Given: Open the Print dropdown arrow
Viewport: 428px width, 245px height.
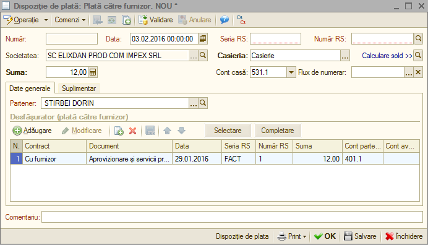Looking at the screenshot, I should tap(305, 236).
